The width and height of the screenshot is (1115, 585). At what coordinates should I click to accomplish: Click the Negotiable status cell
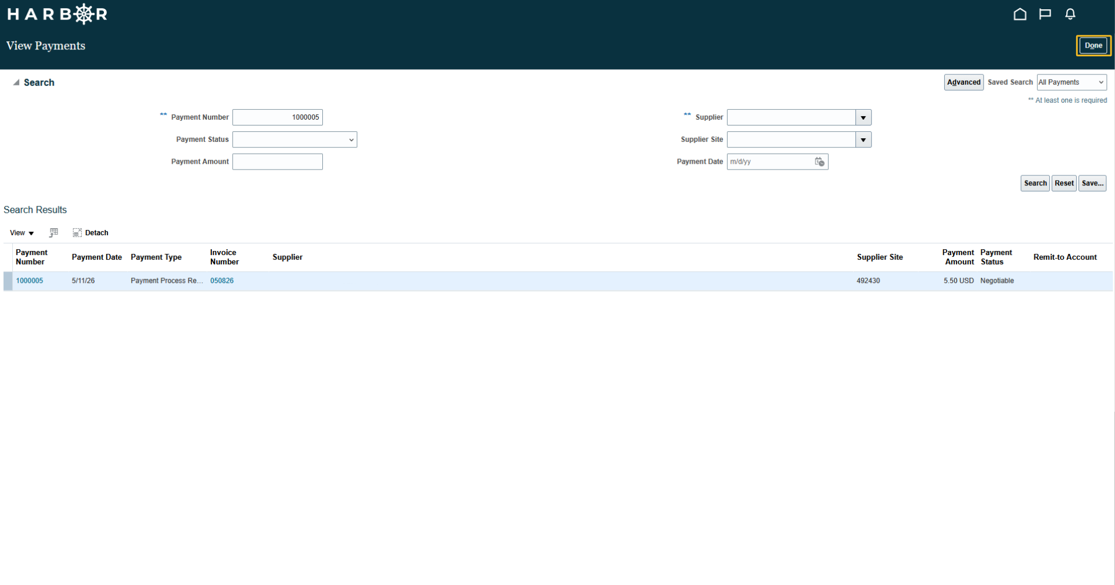(997, 281)
